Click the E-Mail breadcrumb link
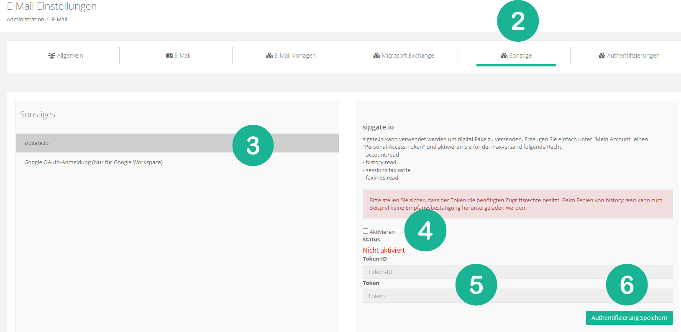This screenshot has height=332, width=681. click(x=59, y=20)
